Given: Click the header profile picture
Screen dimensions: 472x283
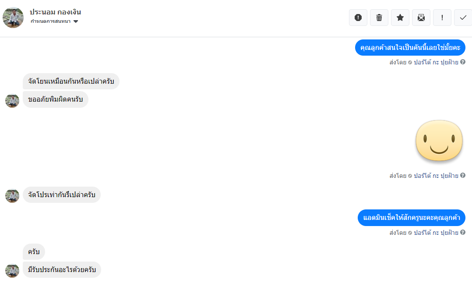Looking at the screenshot, I should [13, 18].
